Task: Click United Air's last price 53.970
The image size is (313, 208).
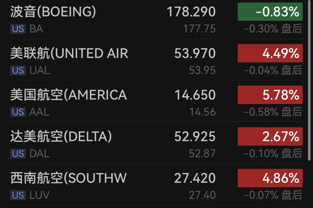Action: click(x=195, y=53)
